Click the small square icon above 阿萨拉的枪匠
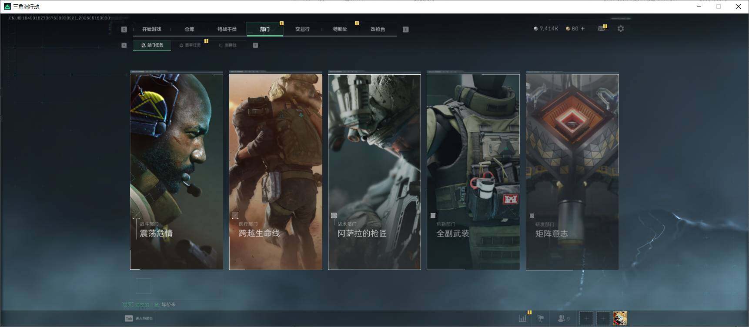 [334, 215]
